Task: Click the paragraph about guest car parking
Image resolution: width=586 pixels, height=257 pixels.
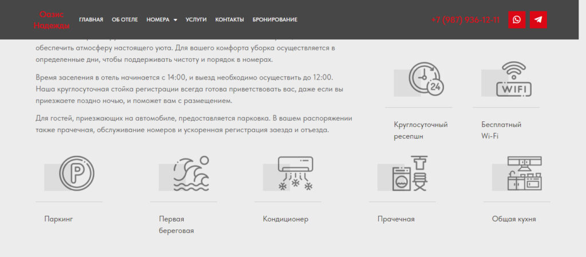Action: pyautogui.click(x=194, y=124)
